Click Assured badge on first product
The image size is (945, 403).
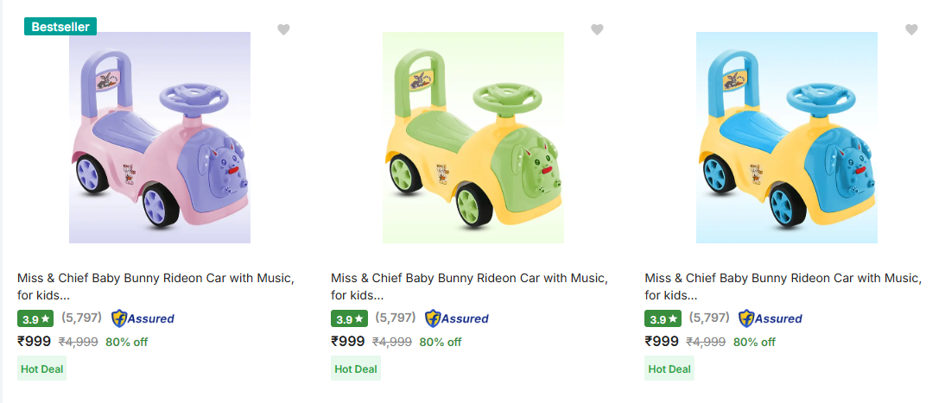tap(143, 318)
